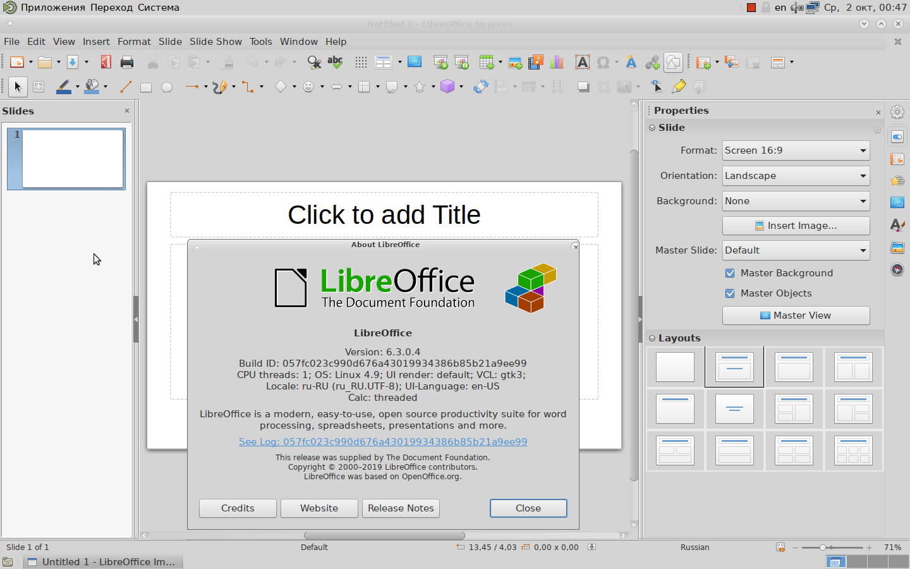This screenshot has width=910, height=569.
Task: Toggle Display Grid in toolbar
Action: point(361,62)
